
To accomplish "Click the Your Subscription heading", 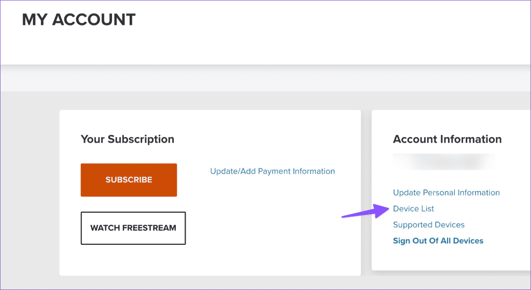I will (x=128, y=139).
